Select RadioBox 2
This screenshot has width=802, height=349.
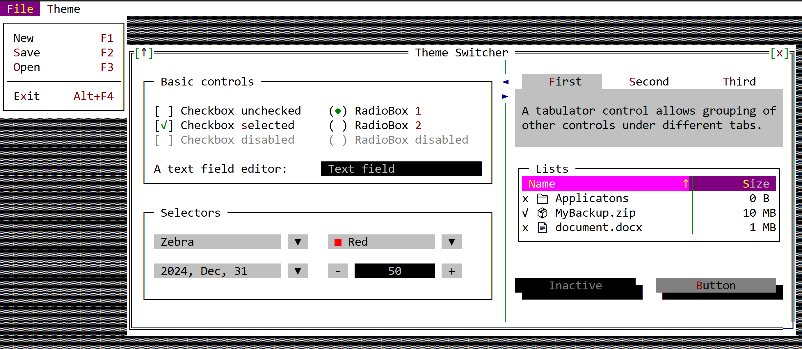(x=375, y=125)
